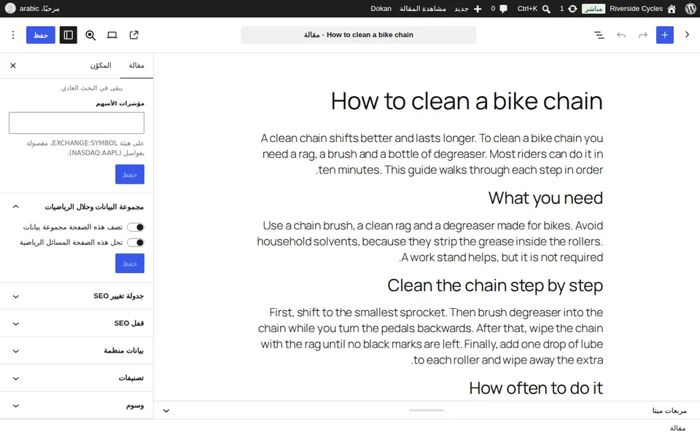Open Dokan in the admin bar
This screenshot has height=437, width=700.
(381, 9)
